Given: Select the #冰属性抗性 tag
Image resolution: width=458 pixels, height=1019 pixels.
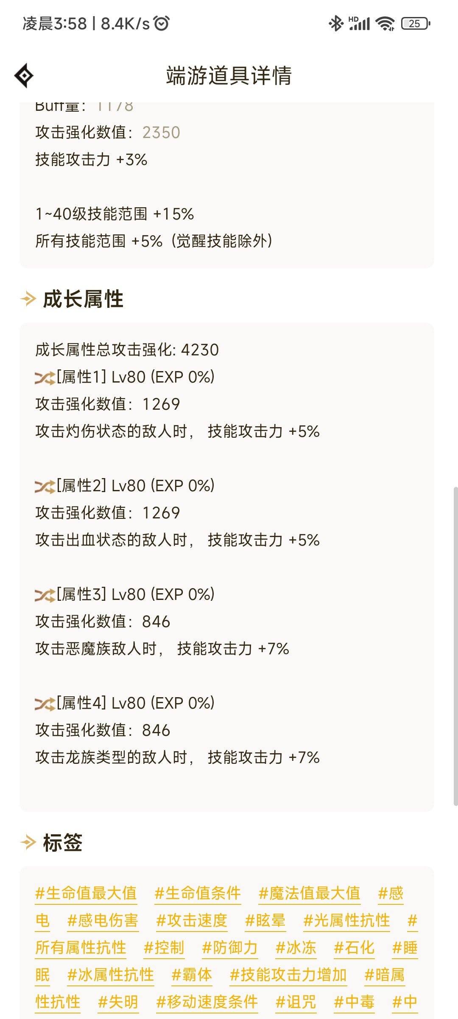Looking at the screenshot, I should (x=111, y=975).
